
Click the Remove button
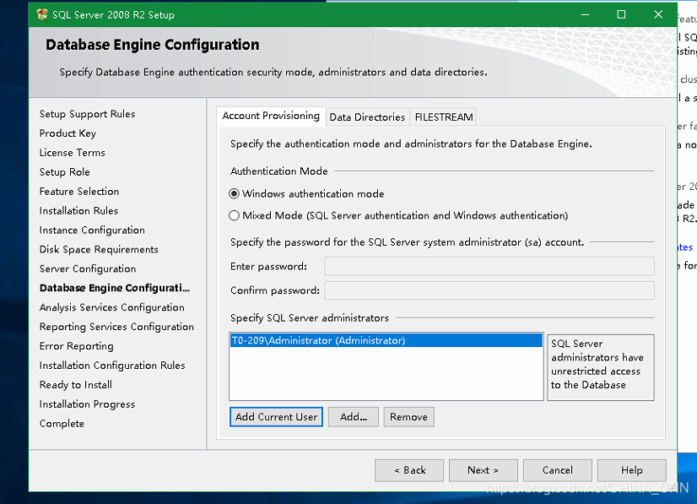click(408, 417)
